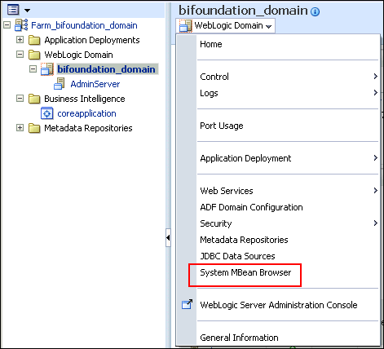Expand the Control submenu arrow

point(376,77)
